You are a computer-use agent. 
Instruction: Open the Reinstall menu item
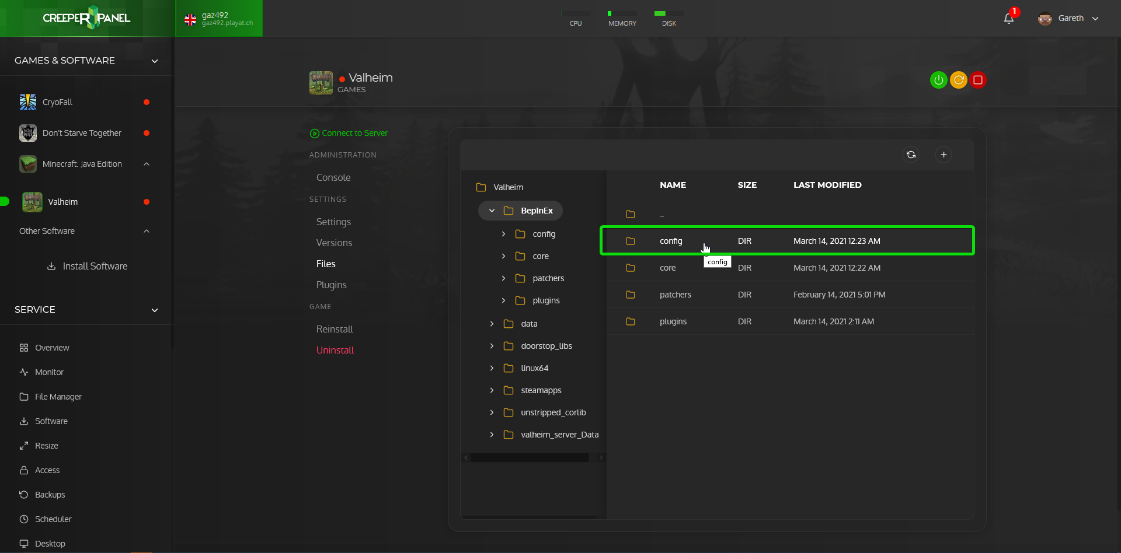(335, 329)
